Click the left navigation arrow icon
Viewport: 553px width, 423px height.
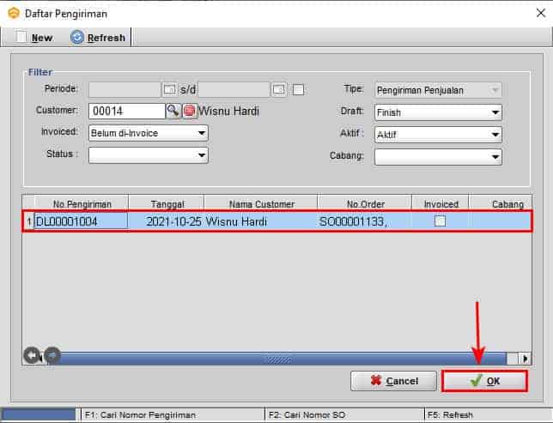coord(33,355)
